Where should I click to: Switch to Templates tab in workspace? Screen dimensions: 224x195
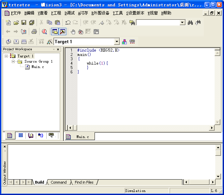pos(51,135)
